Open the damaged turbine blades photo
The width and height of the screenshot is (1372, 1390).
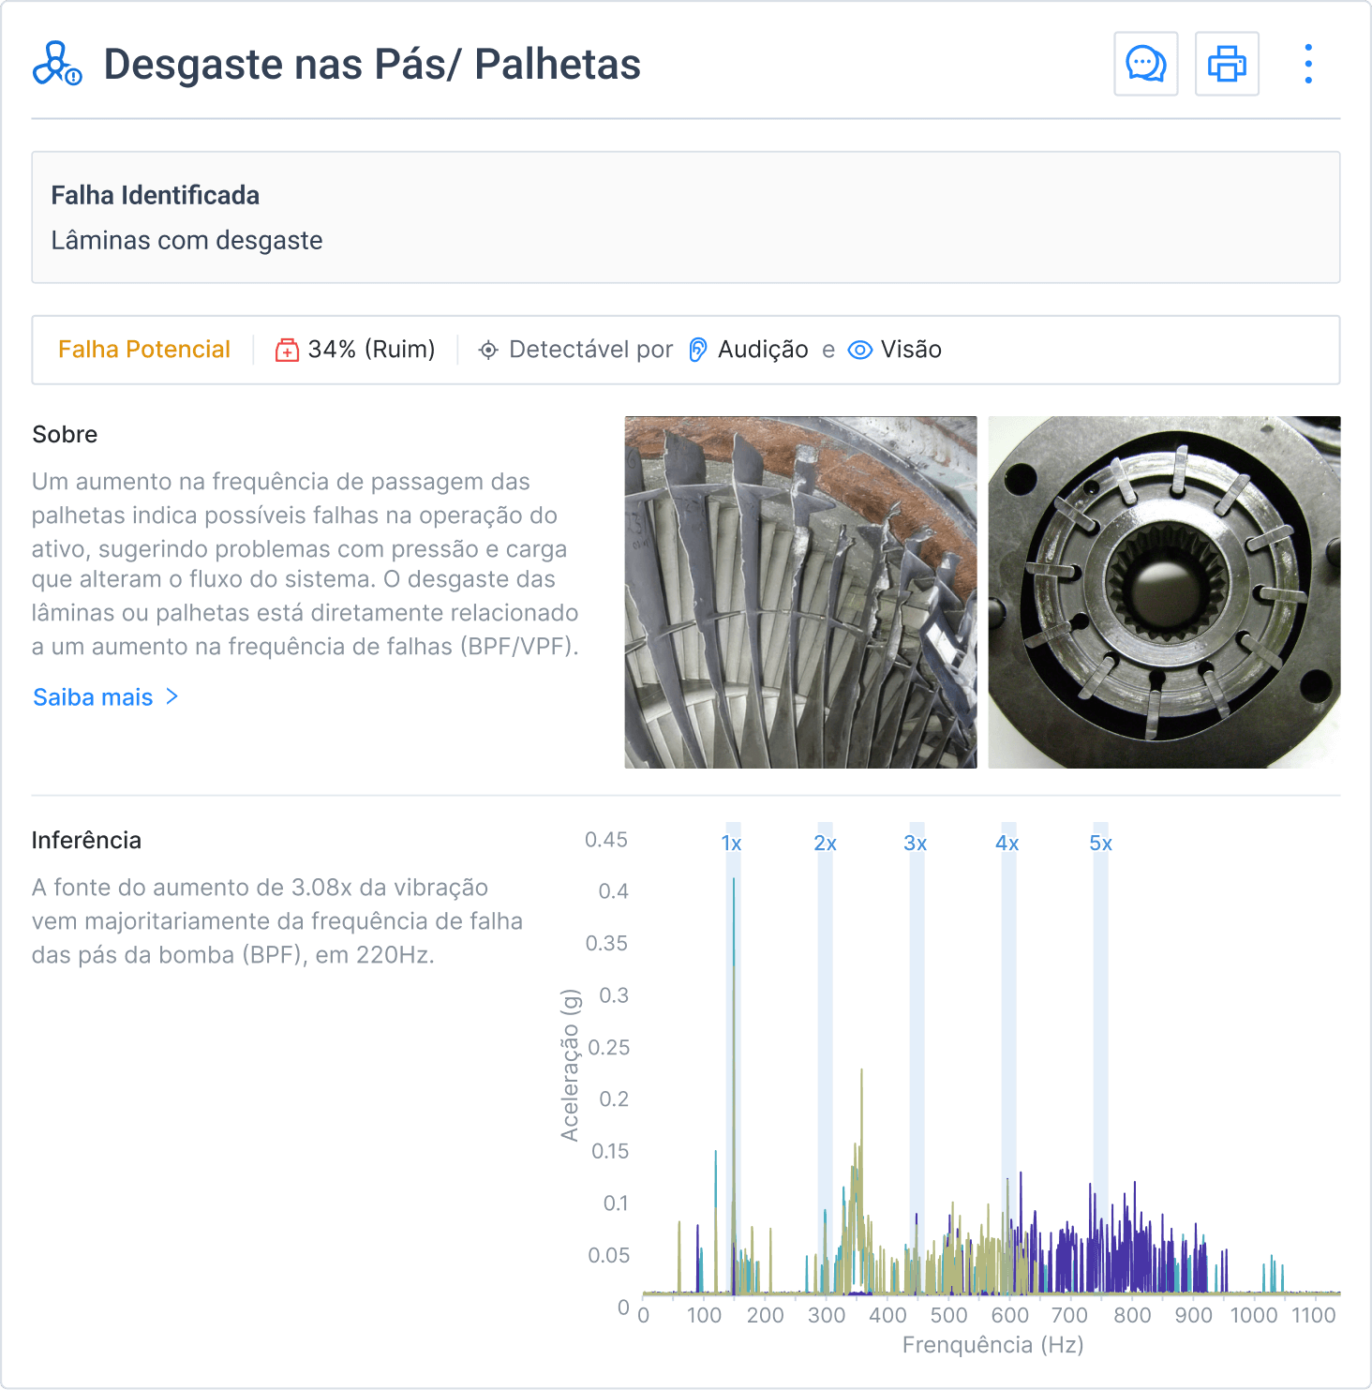pyautogui.click(x=800, y=592)
